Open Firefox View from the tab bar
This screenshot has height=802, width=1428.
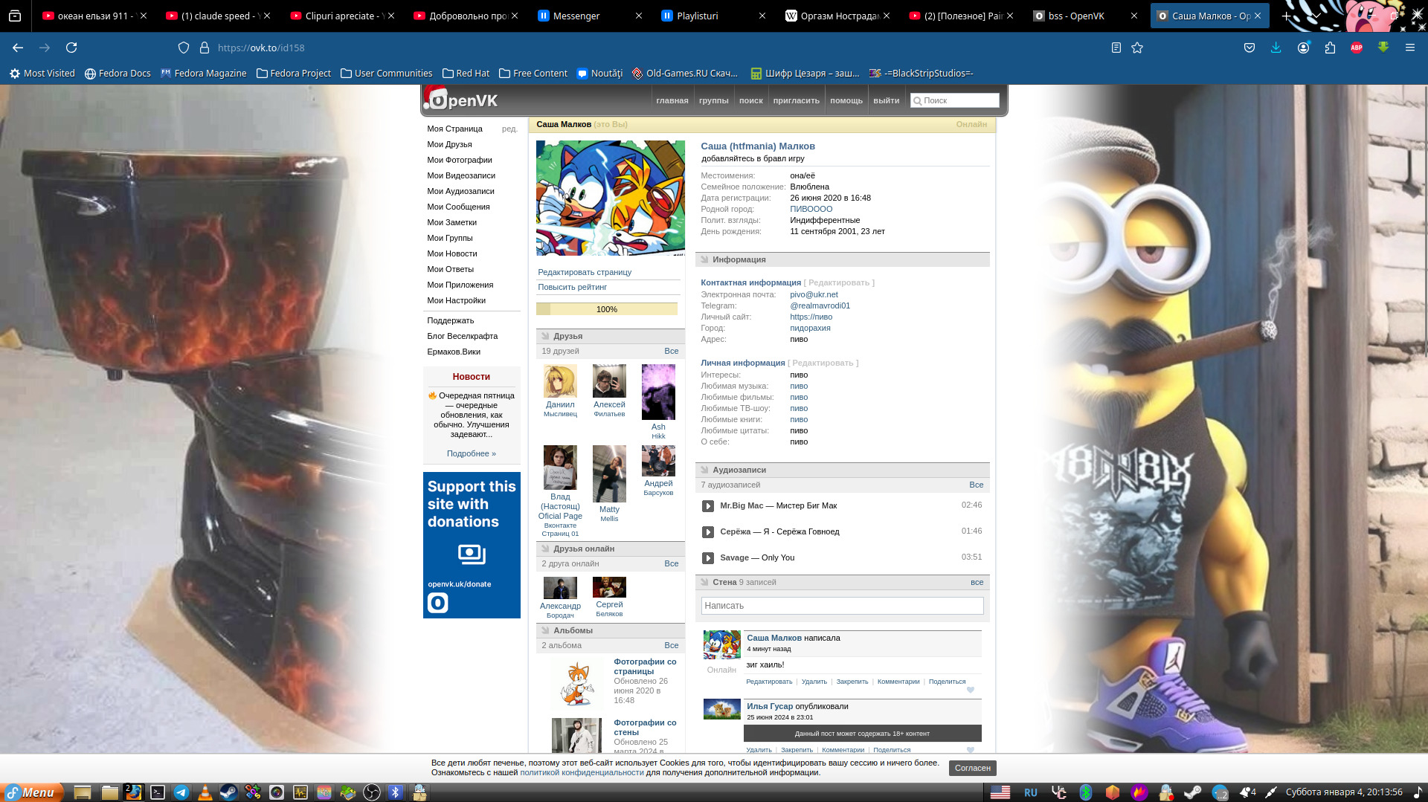click(15, 16)
